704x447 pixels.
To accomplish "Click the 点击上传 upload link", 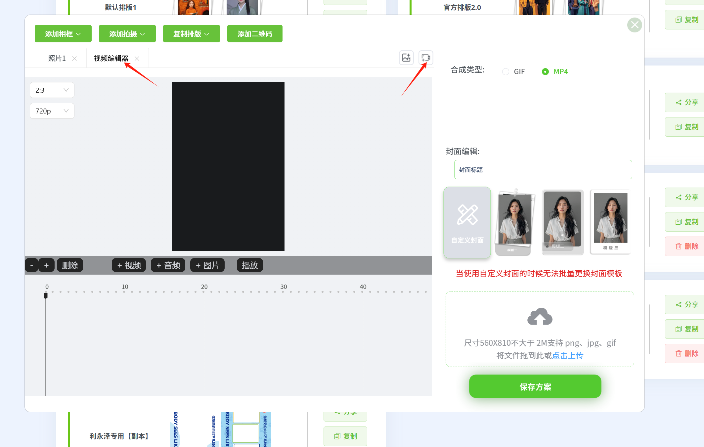I will tap(568, 355).
